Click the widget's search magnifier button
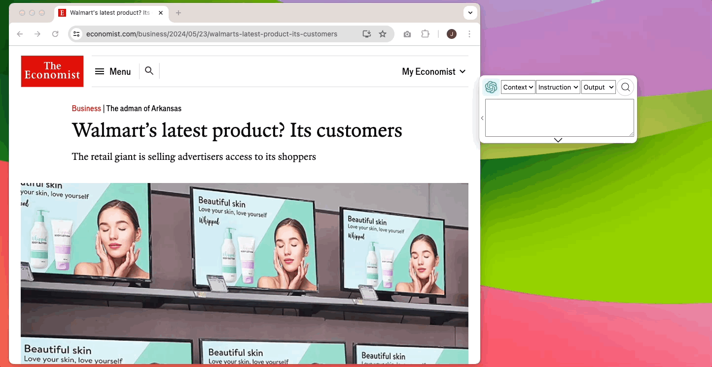Viewport: 712px width, 367px height. (625, 87)
